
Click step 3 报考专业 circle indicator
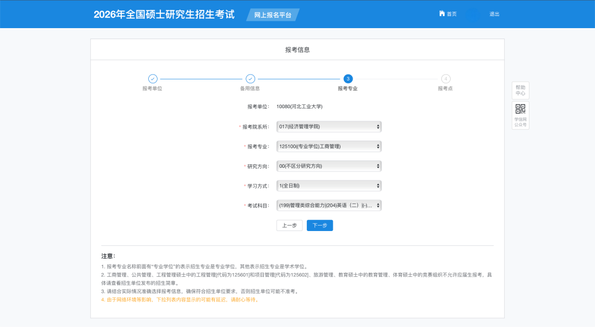[x=348, y=79]
